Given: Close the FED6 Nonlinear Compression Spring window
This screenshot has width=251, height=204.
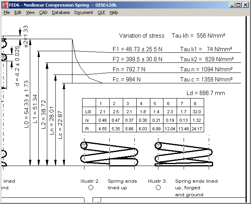Looking at the screenshot, I should (x=246, y=5).
